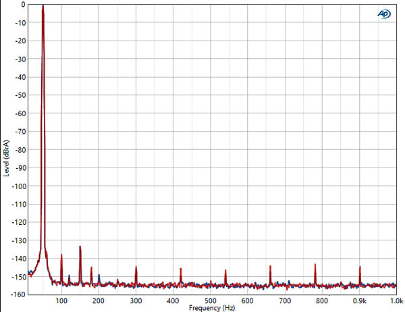Screen dimensions: 405x312
Task: Click the '600' frequency axis label
Action: click(247, 301)
